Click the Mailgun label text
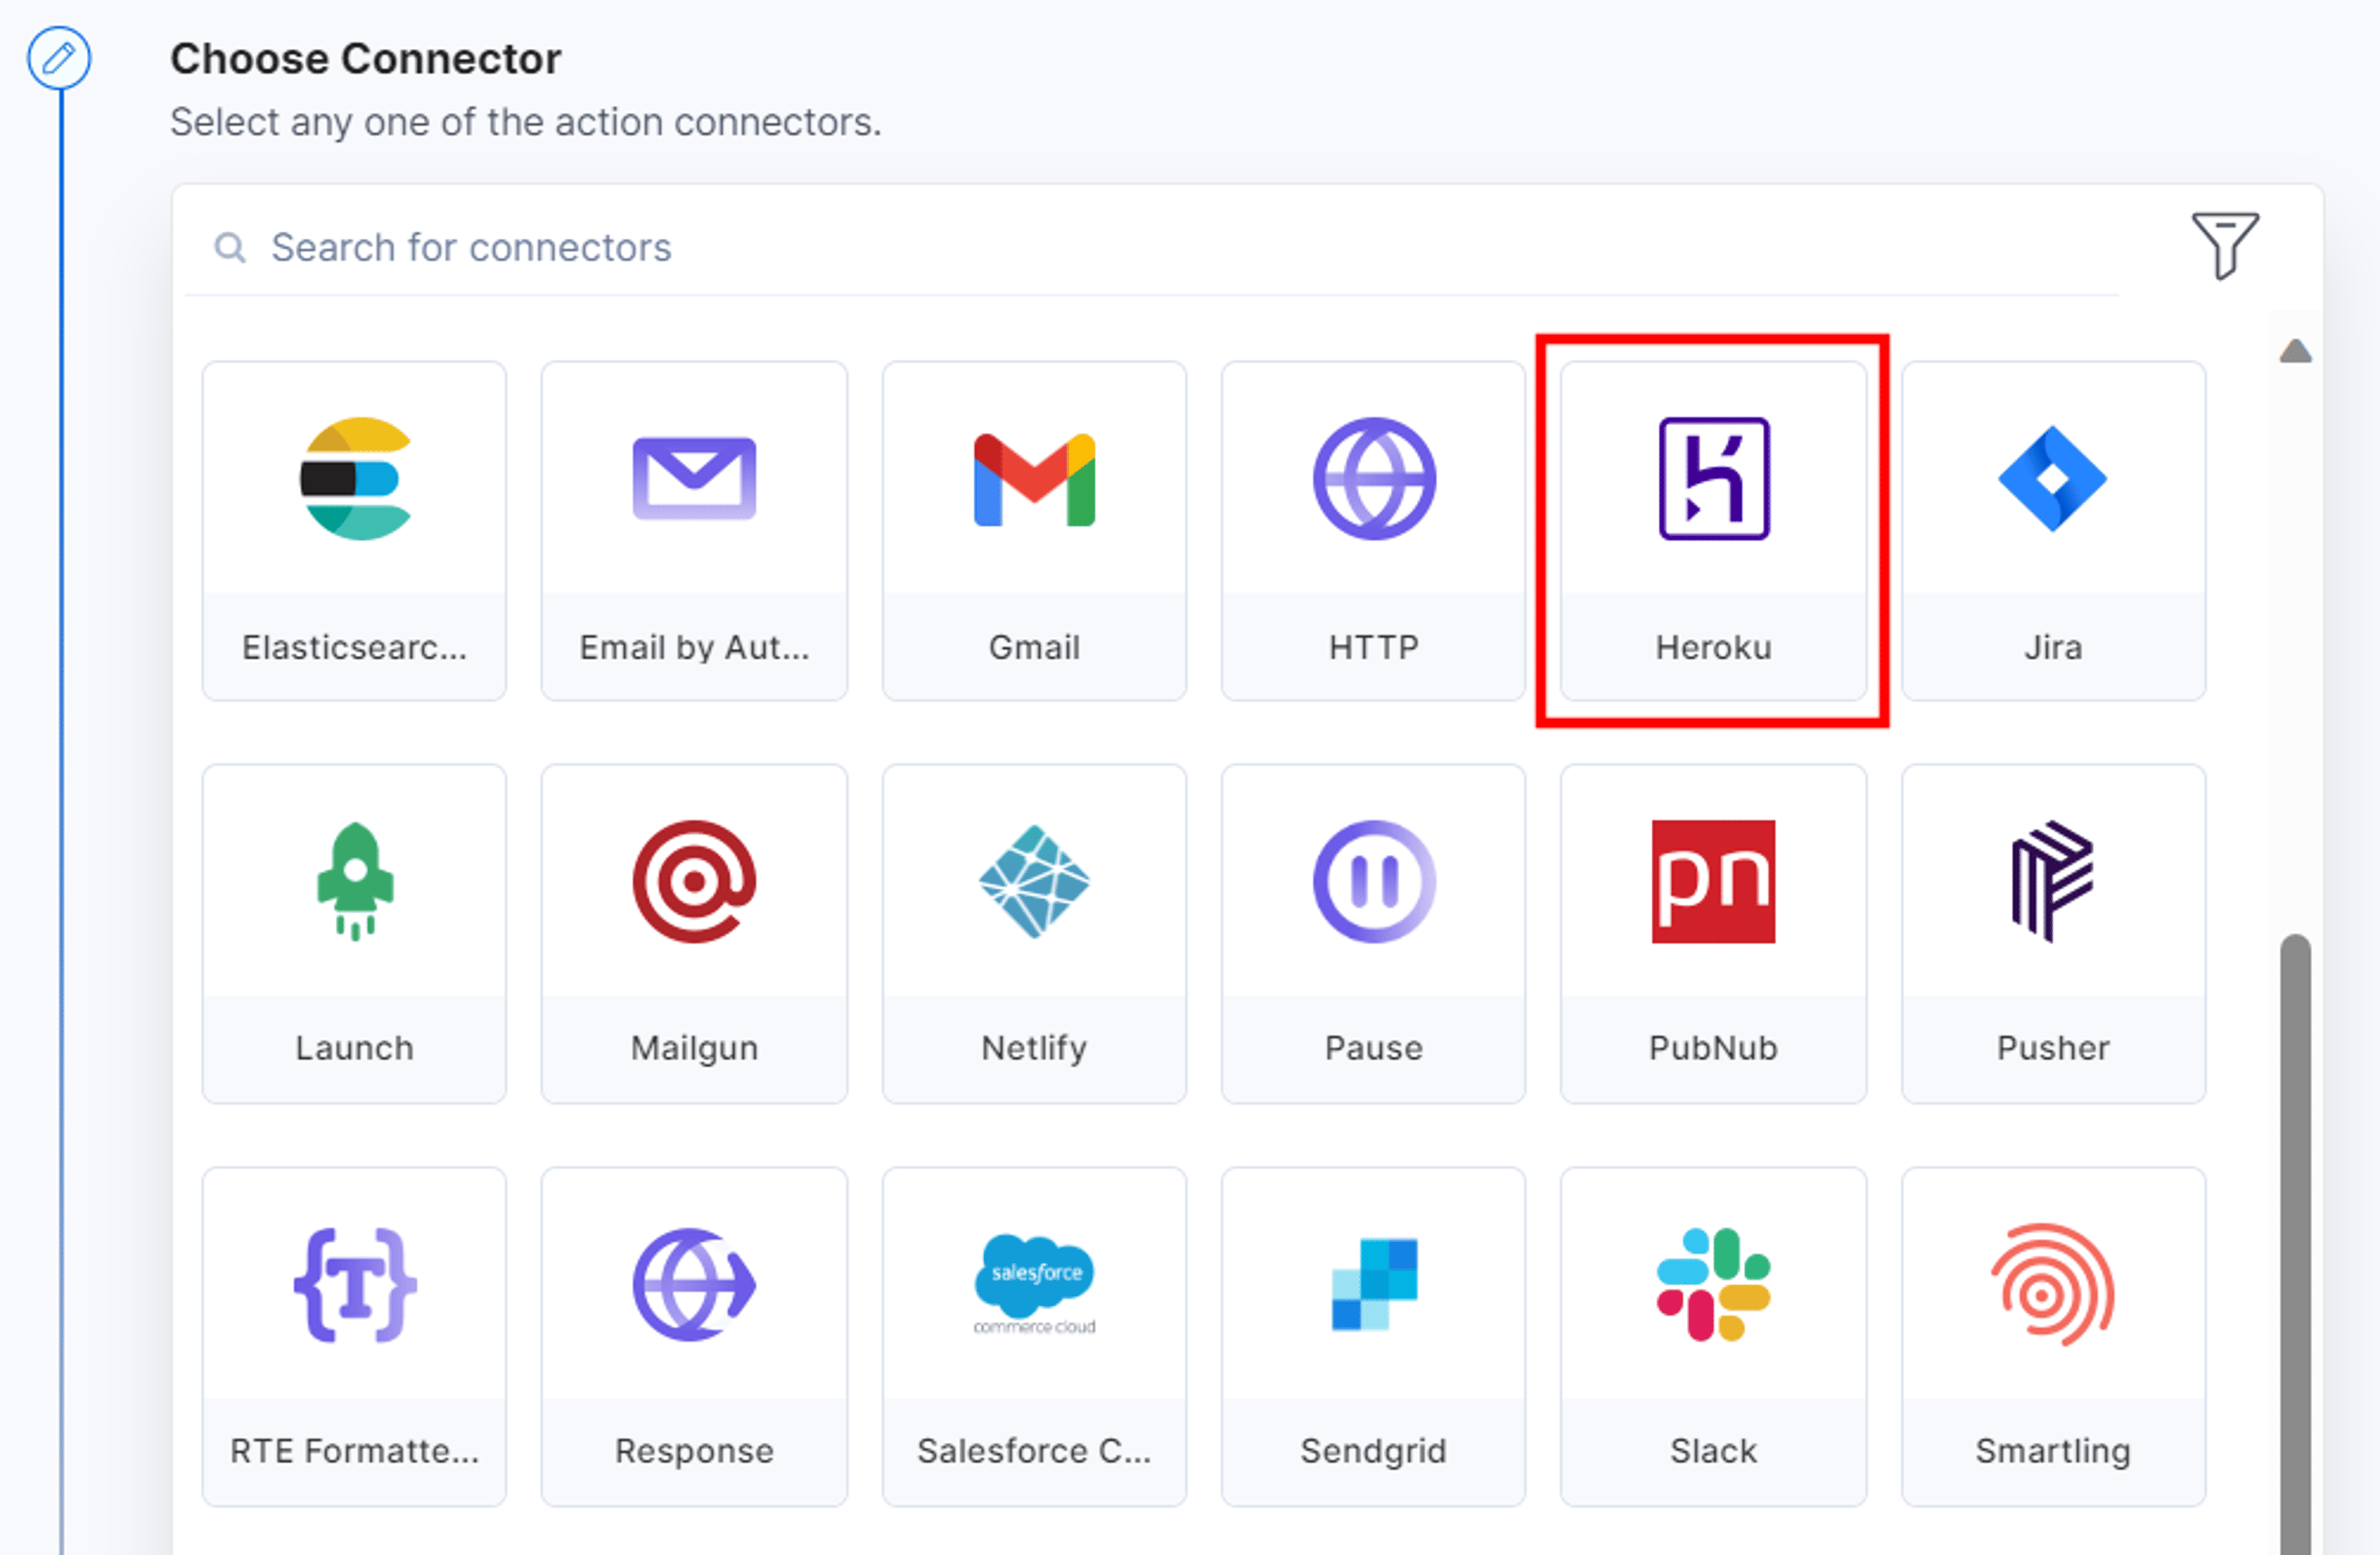 pos(694,1048)
